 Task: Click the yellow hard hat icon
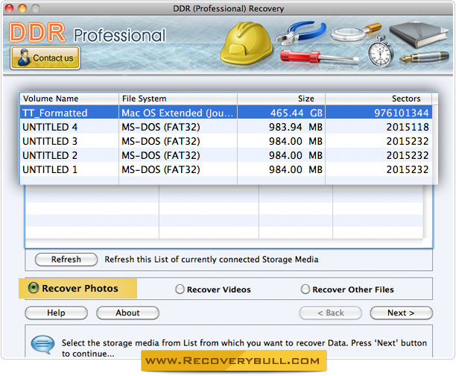pyautogui.click(x=247, y=43)
